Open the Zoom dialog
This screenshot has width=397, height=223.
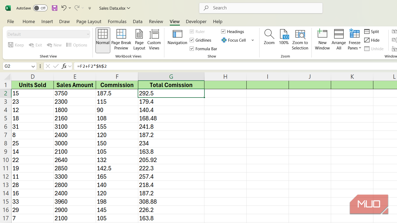click(x=269, y=37)
